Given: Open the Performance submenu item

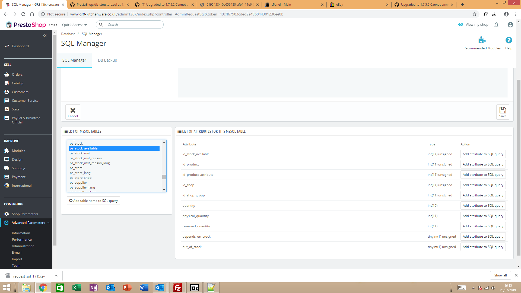Looking at the screenshot, I should click(x=22, y=240).
